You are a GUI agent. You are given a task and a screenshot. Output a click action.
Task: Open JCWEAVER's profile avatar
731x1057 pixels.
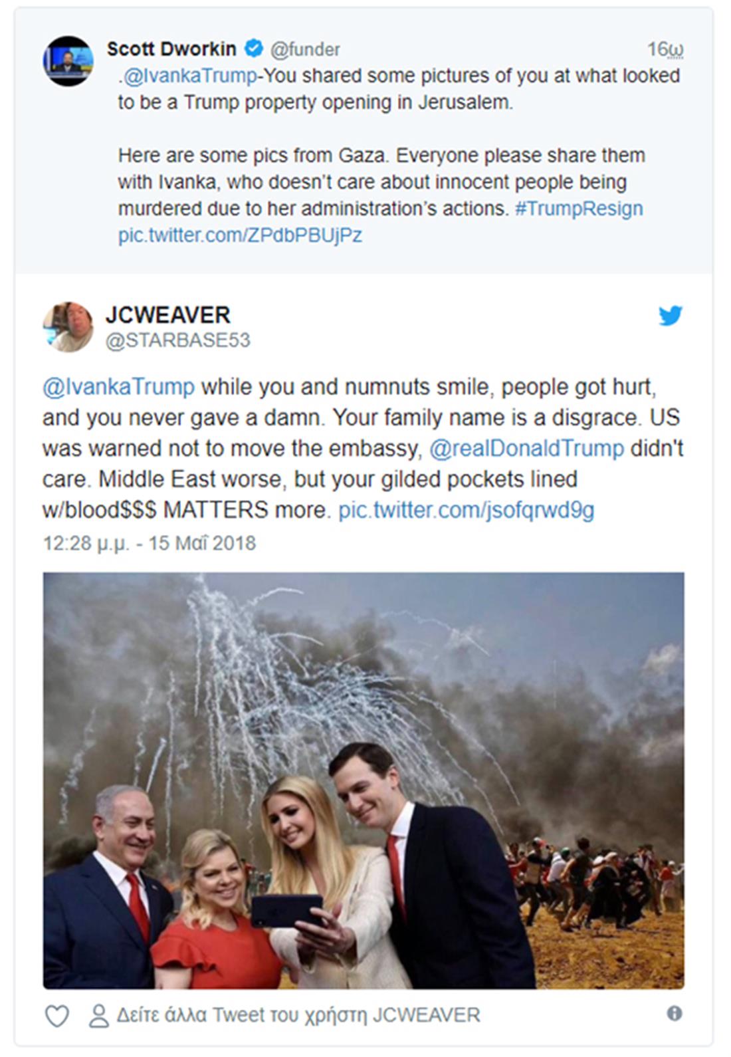[x=68, y=327]
